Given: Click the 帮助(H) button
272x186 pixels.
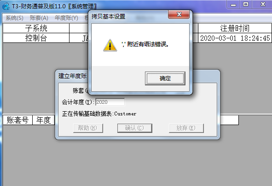Looking at the screenshot, I should (x=88, y=128).
